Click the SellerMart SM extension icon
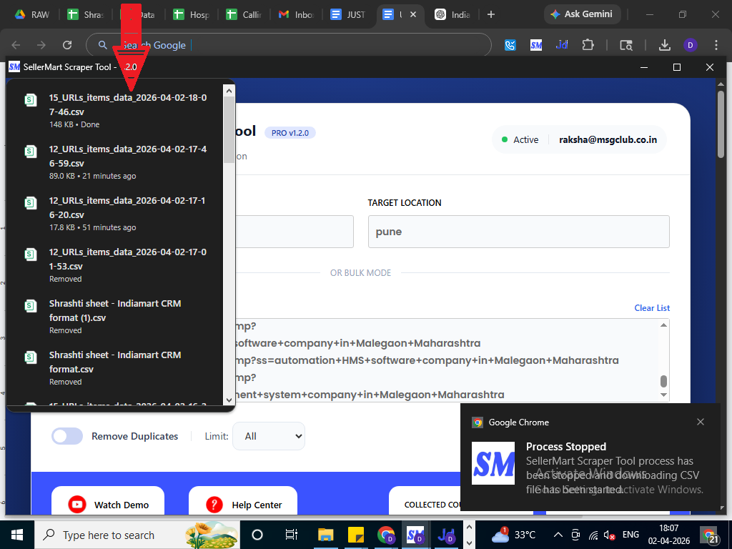The width and height of the screenshot is (732, 549). [536, 45]
